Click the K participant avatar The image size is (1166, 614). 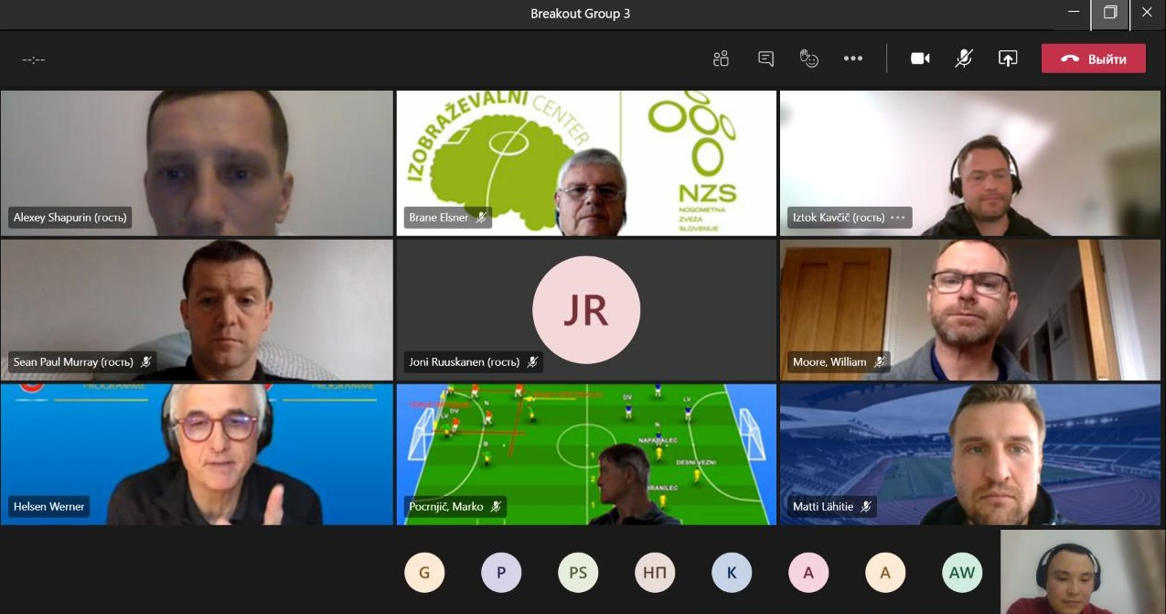(732, 574)
